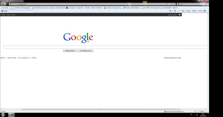Screen dimensions: 223x117
Task: Open the Safety menu
Action: (194, 11)
